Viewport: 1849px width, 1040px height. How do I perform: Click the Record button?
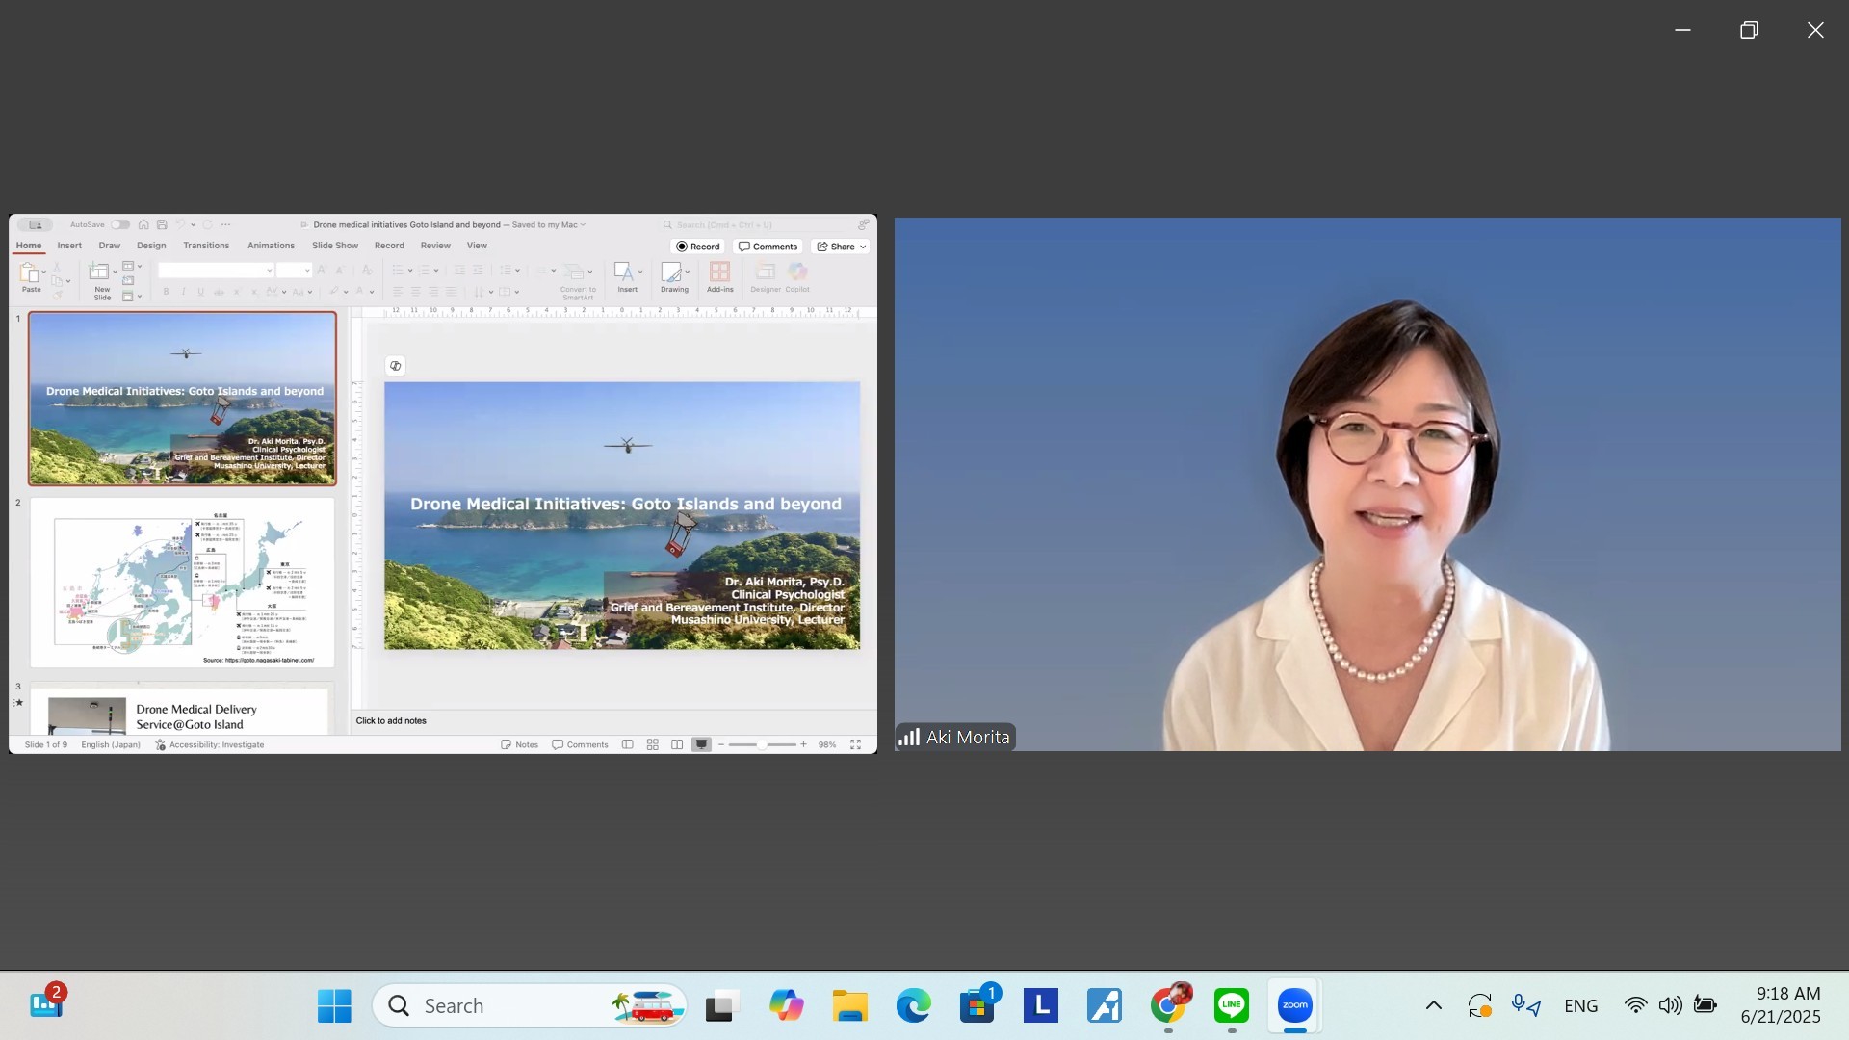[x=698, y=247]
